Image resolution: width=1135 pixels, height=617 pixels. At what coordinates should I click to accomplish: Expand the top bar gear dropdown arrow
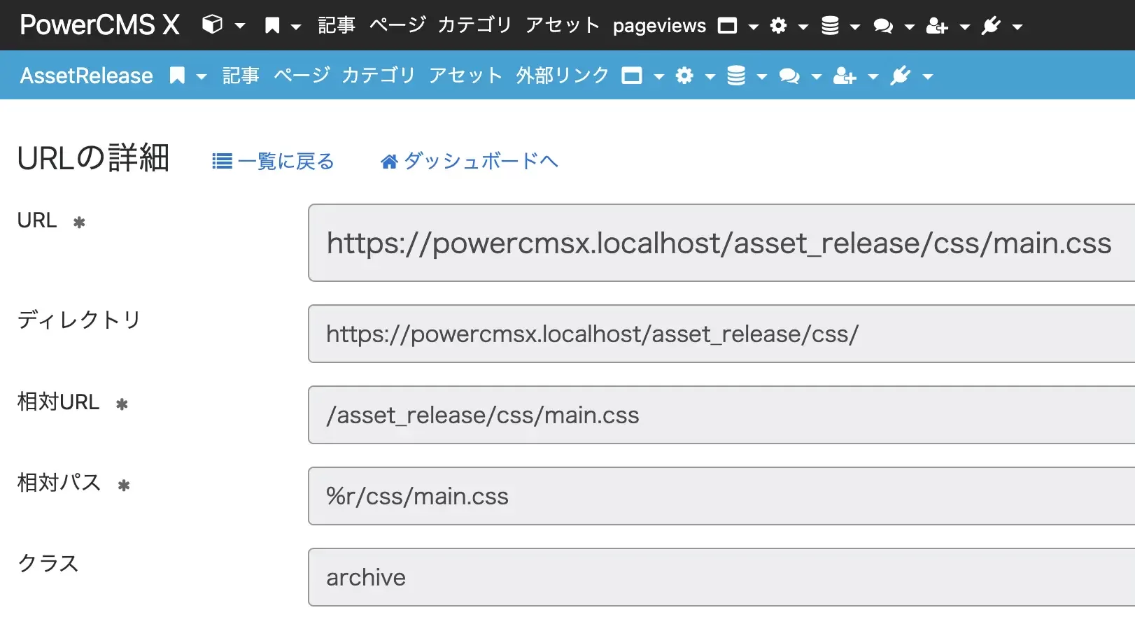click(803, 27)
